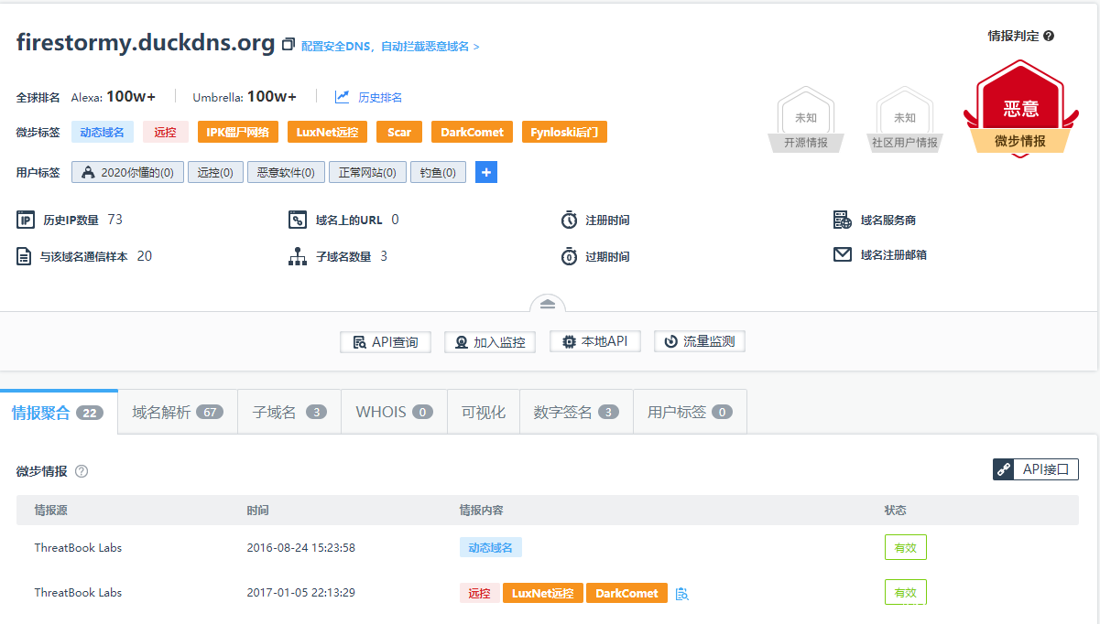Click the API接口 button
This screenshot has height=624, width=1100.
click(x=1036, y=469)
